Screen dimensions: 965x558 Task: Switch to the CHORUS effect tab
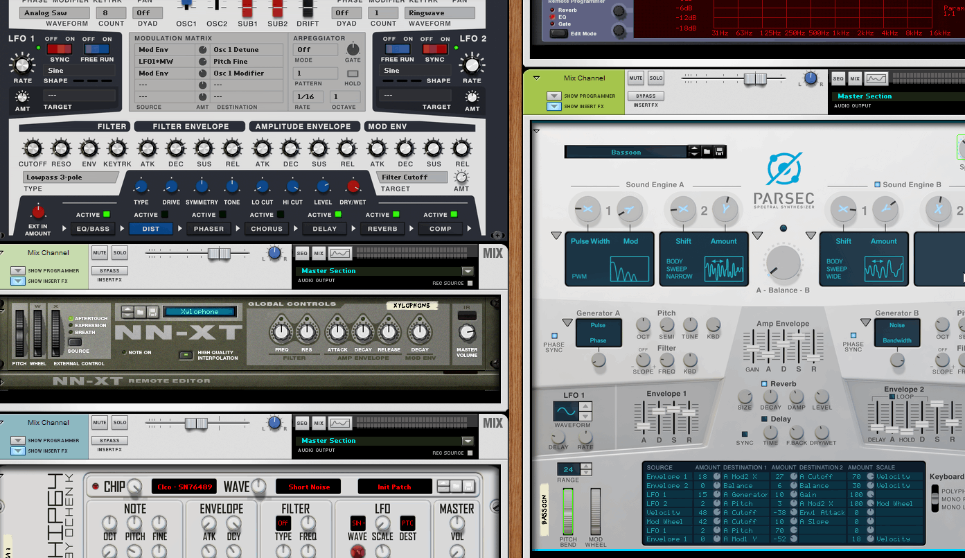(x=267, y=229)
